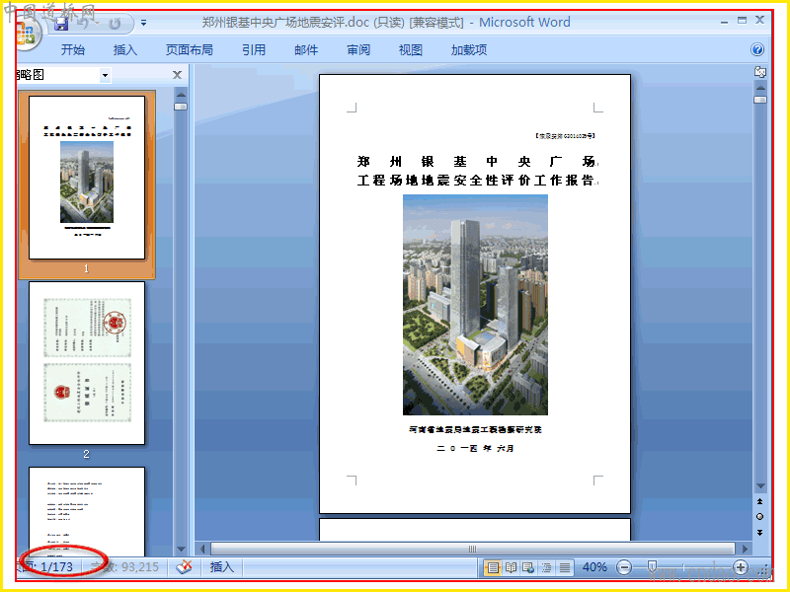
Task: Switch to outline view icon
Action: click(547, 568)
